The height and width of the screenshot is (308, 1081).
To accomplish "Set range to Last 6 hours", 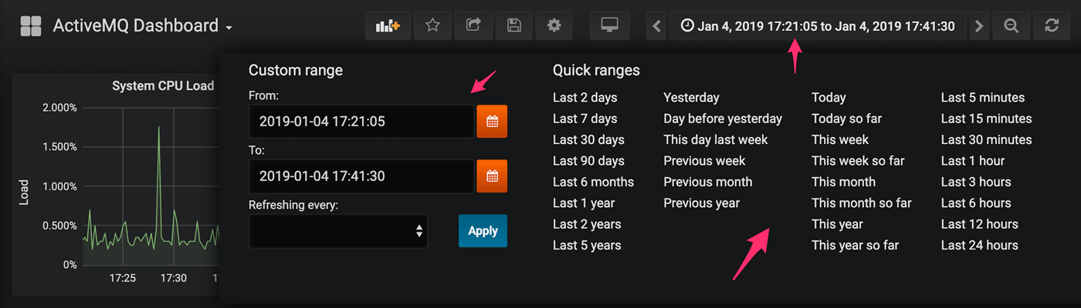I will pyautogui.click(x=975, y=203).
